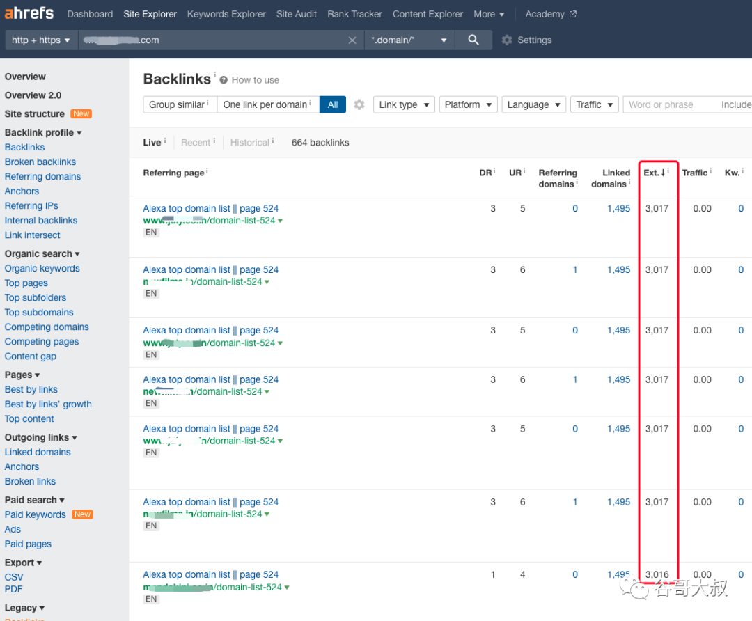This screenshot has width=752, height=621.
Task: Open Organic keywords report
Action: tap(42, 269)
